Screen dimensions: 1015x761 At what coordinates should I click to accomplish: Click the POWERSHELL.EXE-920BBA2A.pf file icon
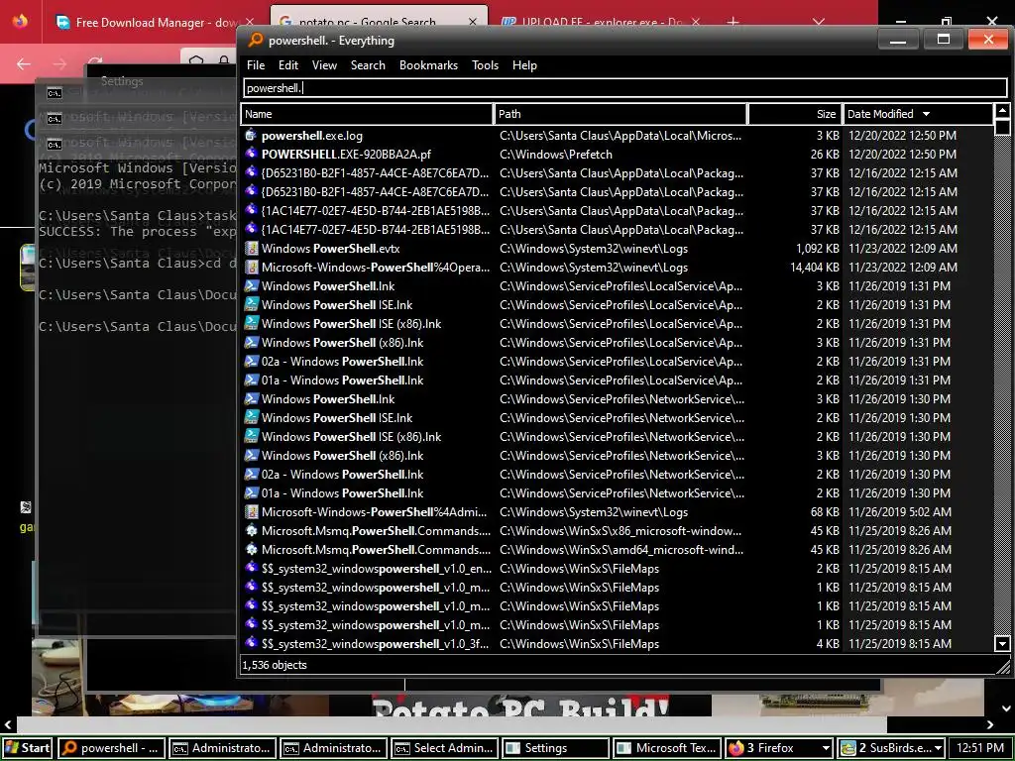[x=251, y=154]
